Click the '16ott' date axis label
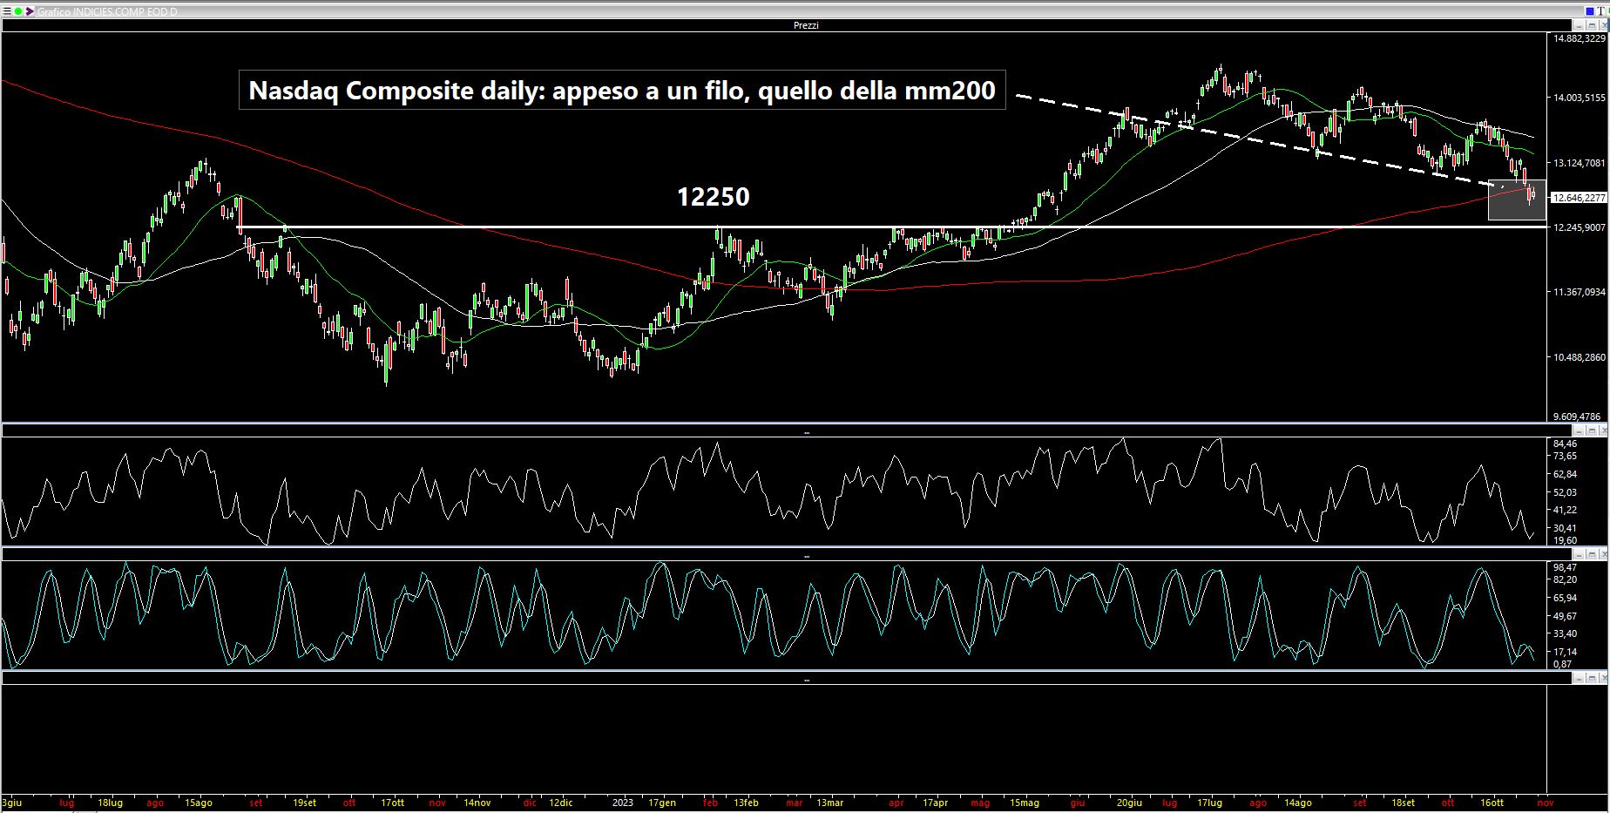This screenshot has height=813, width=1610. (1492, 803)
